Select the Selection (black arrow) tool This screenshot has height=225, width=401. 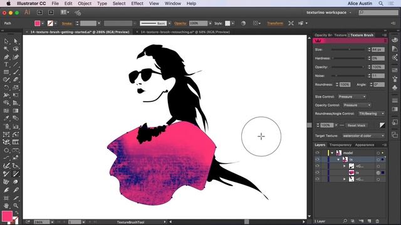[x=6, y=41]
